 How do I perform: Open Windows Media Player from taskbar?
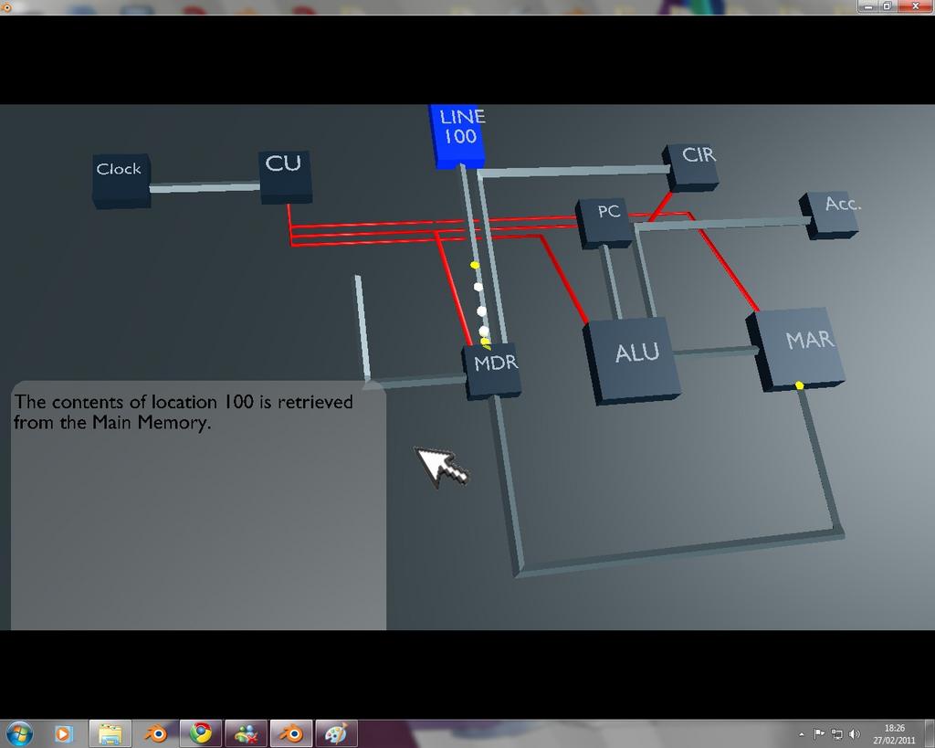pyautogui.click(x=64, y=733)
